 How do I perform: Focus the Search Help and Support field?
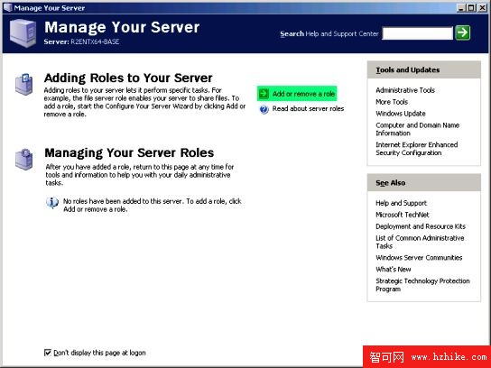[x=417, y=33]
